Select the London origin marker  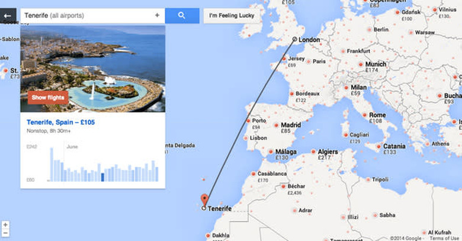294,40
